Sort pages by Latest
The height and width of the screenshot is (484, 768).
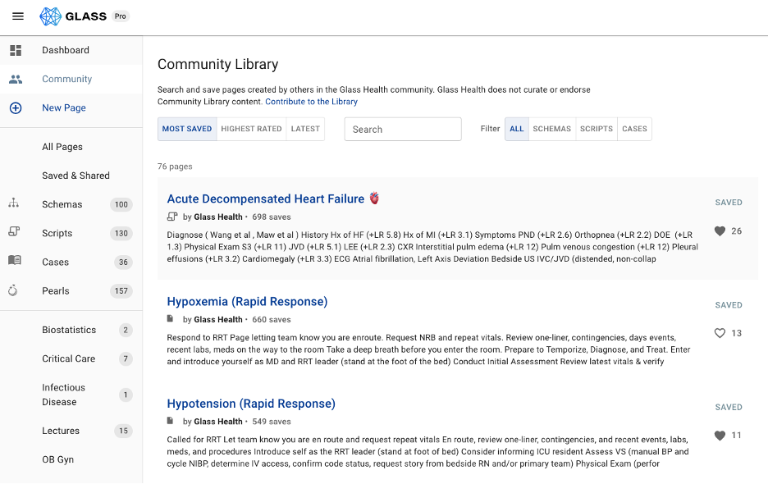305,129
